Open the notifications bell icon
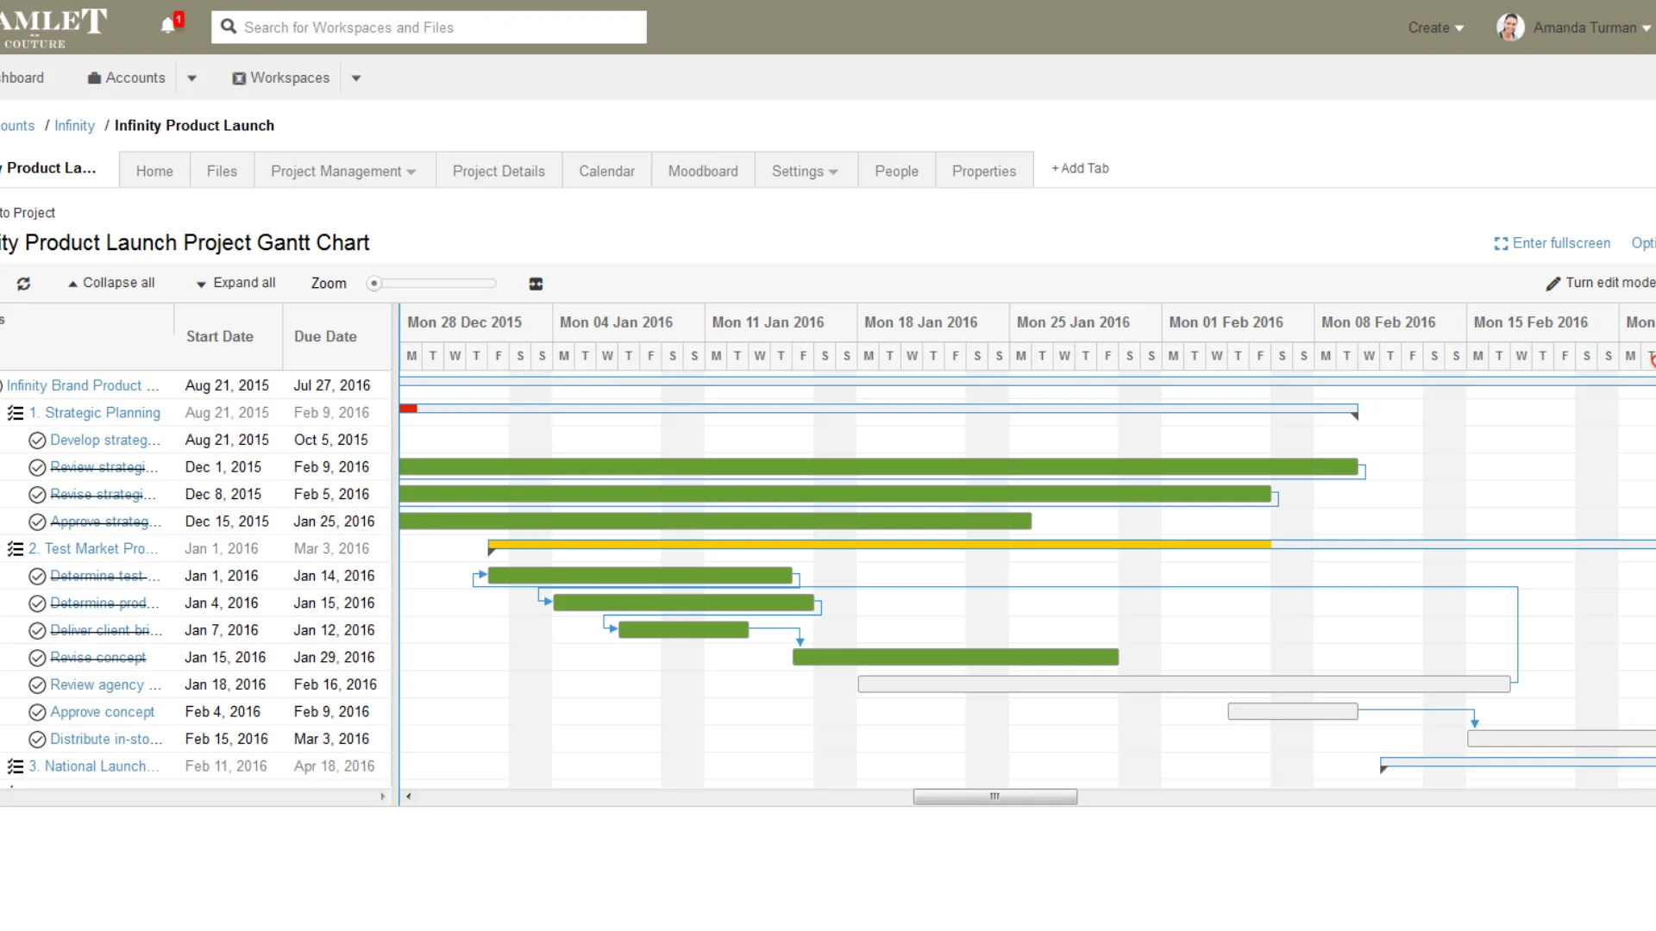 168,26
